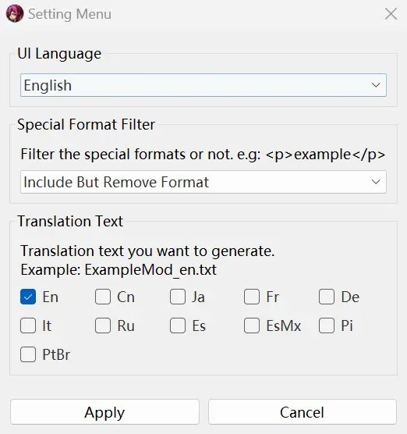Enable the Es translation checkbox

[x=178, y=325]
